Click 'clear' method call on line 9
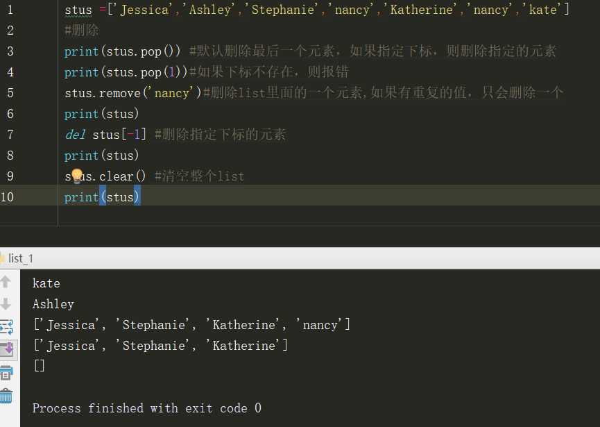600x427 pixels. (x=116, y=176)
